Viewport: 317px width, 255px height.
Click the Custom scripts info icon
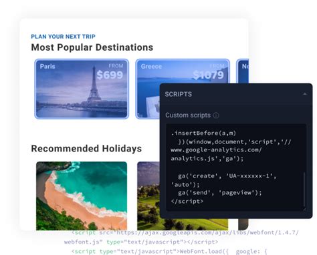(216, 115)
